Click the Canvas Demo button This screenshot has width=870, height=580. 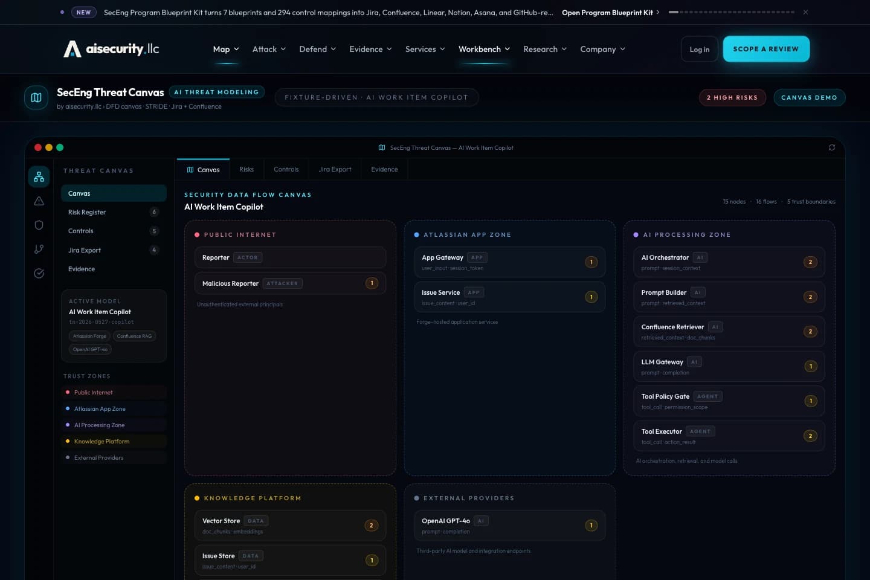(809, 97)
